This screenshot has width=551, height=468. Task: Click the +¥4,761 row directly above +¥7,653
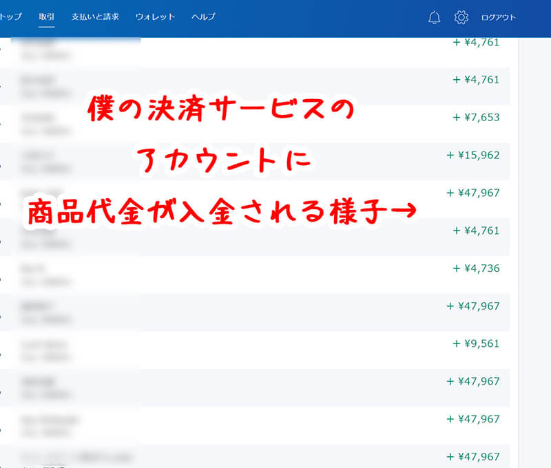[476, 80]
